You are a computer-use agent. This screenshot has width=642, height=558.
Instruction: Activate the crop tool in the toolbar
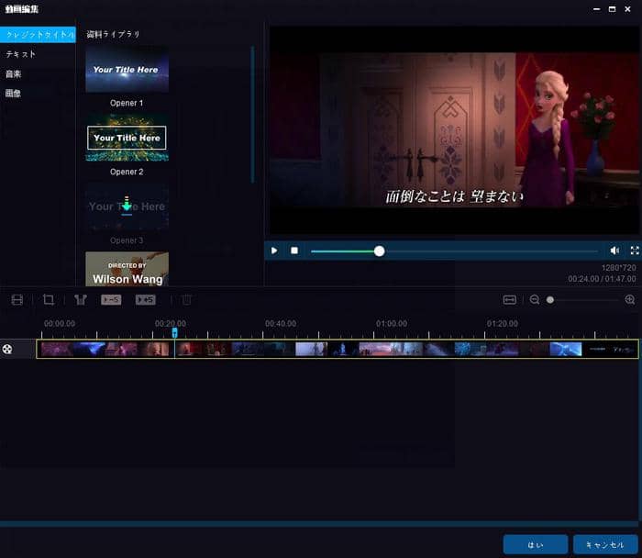click(49, 300)
